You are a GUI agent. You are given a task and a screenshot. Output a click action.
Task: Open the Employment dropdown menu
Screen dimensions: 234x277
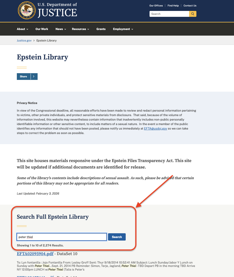tap(123, 29)
